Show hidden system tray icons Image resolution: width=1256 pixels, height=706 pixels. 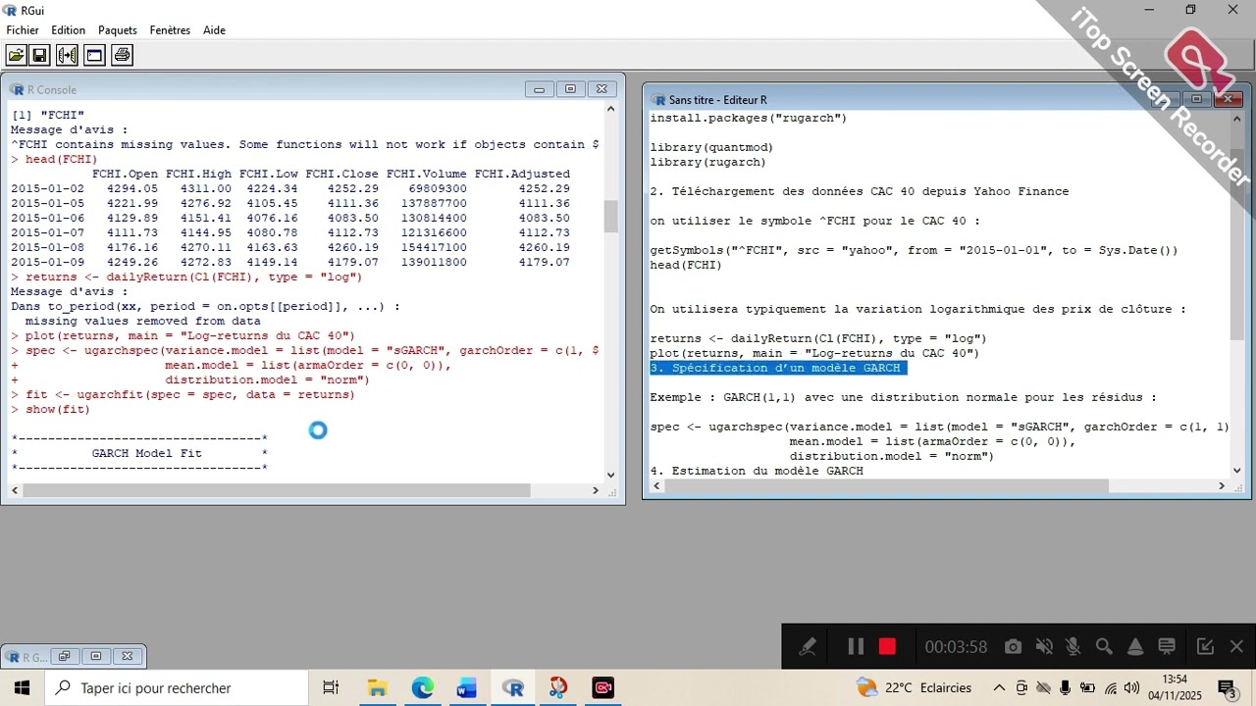pos(999,688)
